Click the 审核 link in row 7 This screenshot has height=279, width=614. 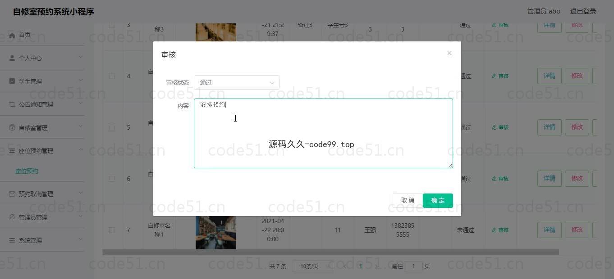500,230
